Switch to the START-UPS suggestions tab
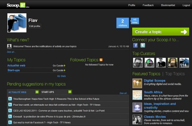The image size is (192, 126). point(56,92)
